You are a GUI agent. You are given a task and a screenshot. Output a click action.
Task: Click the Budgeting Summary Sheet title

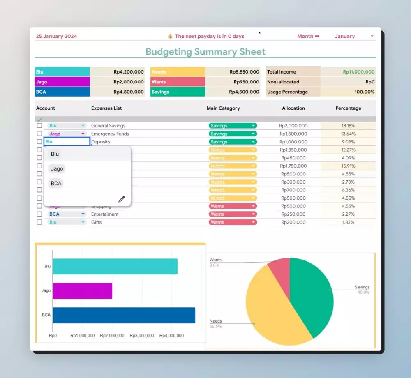click(205, 52)
